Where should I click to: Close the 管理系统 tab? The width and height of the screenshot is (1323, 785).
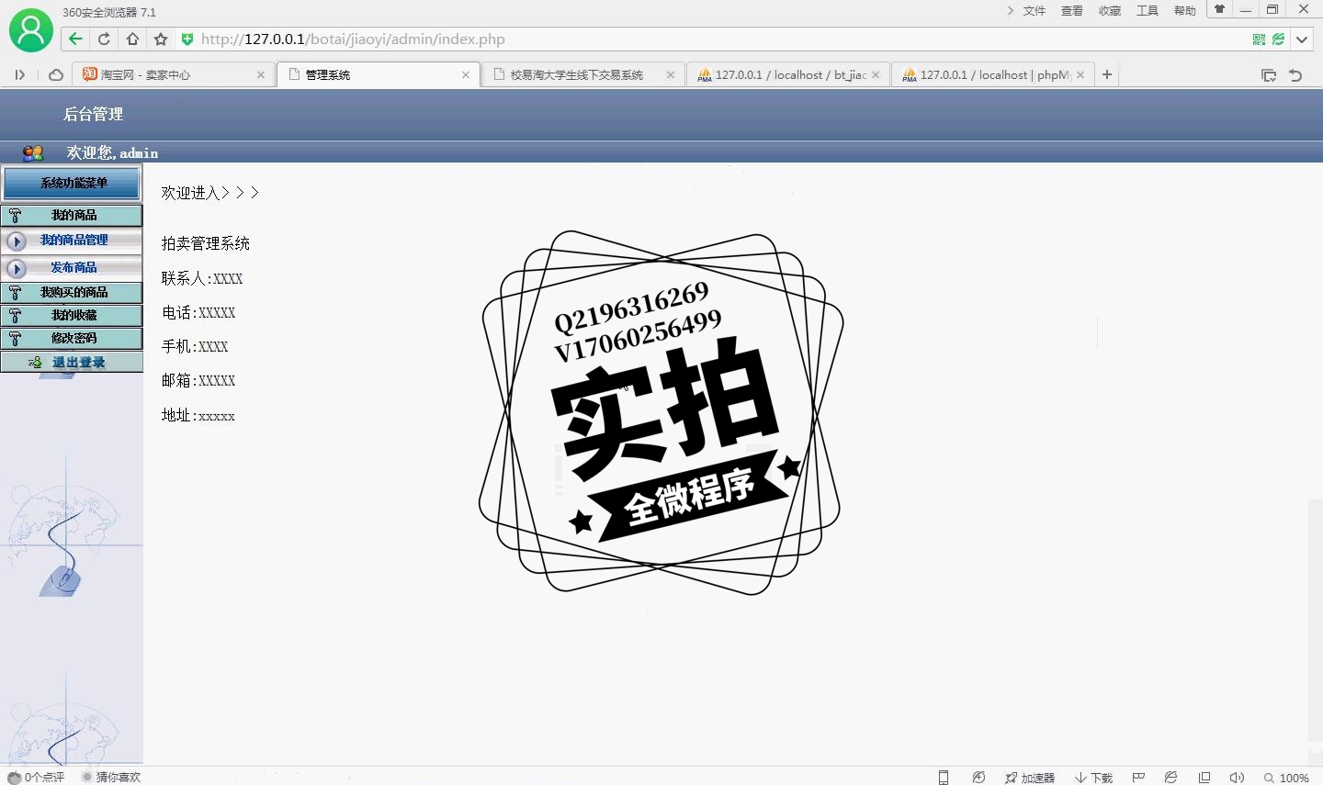(466, 74)
